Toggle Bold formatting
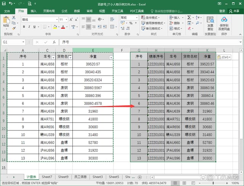Viewport: 244px width, 186px height. pyautogui.click(x=24, y=27)
